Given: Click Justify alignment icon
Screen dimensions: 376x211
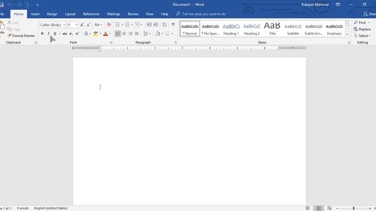Looking at the screenshot, I should click(x=137, y=34).
